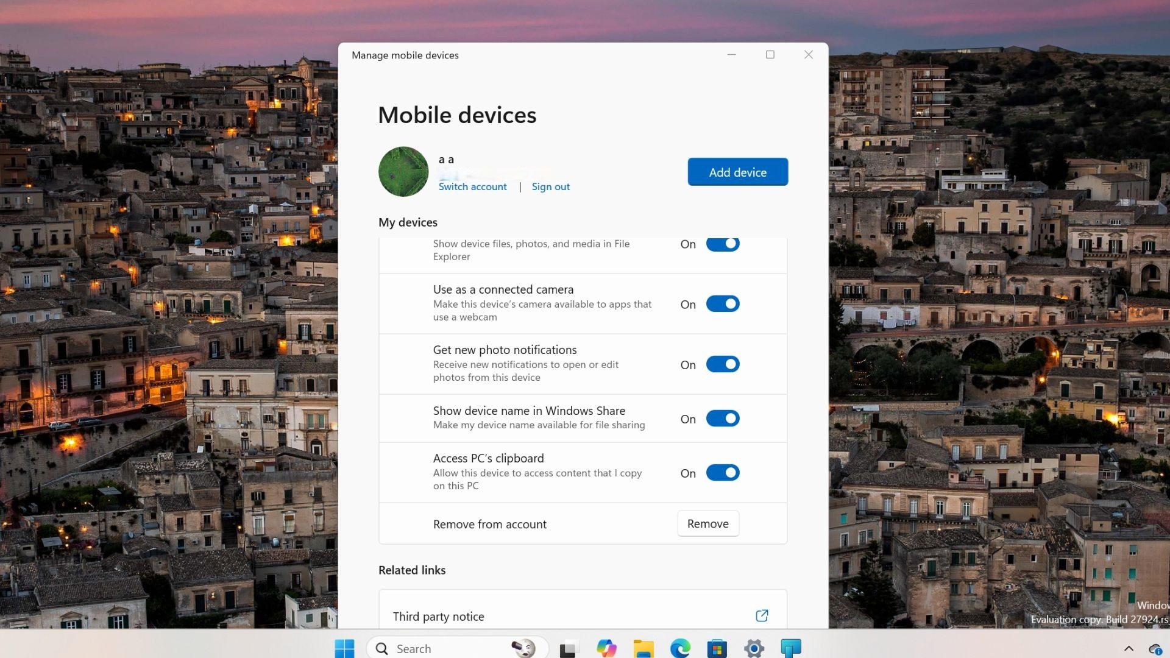Open the Microsoft Store

pos(717,648)
